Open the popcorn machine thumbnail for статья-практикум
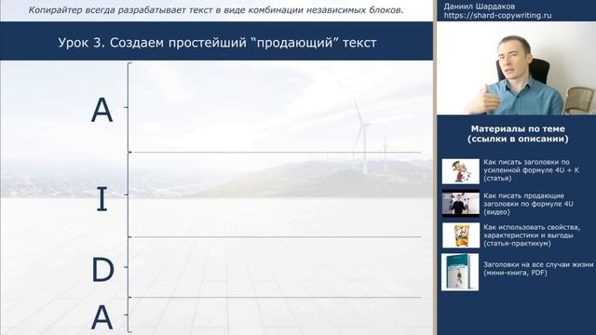Screen dimensions: 596x335 [x=460, y=235]
